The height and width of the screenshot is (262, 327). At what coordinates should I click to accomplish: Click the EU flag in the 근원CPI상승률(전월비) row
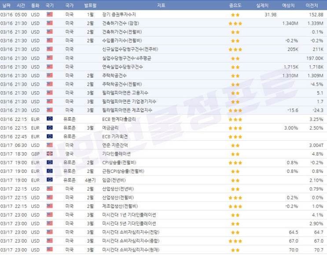[50, 171]
